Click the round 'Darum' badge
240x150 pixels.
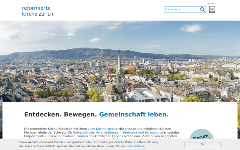pos(202,134)
